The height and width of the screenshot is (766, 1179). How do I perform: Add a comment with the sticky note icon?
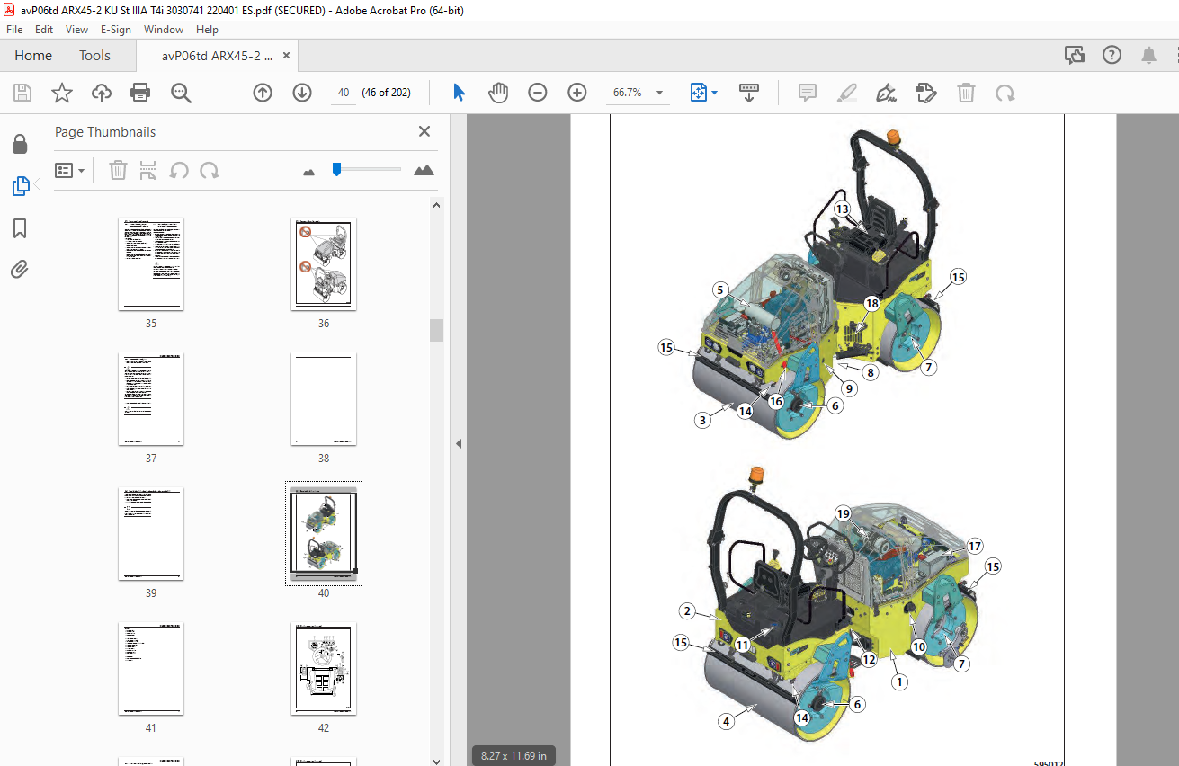pyautogui.click(x=808, y=93)
